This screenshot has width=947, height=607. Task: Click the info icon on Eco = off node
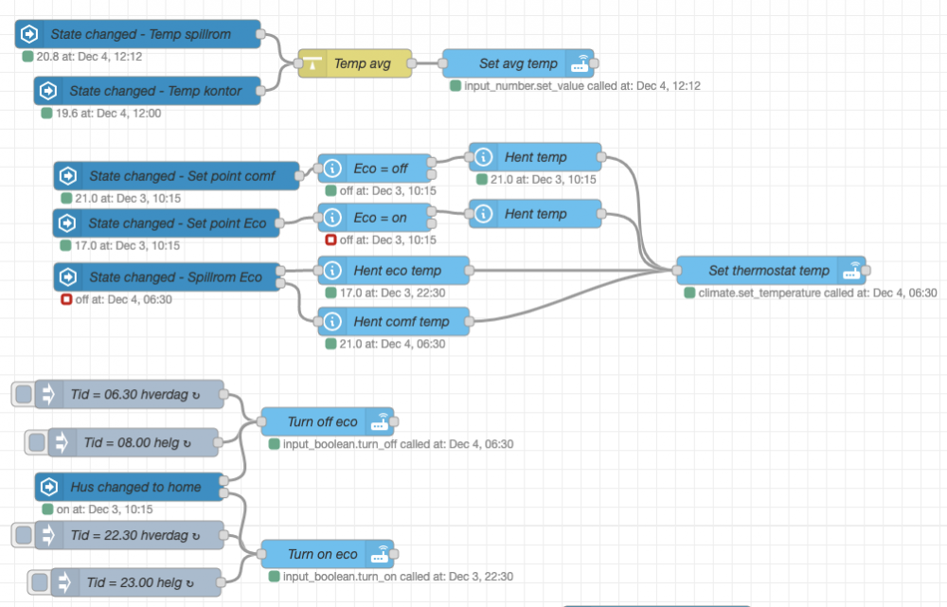(x=332, y=169)
